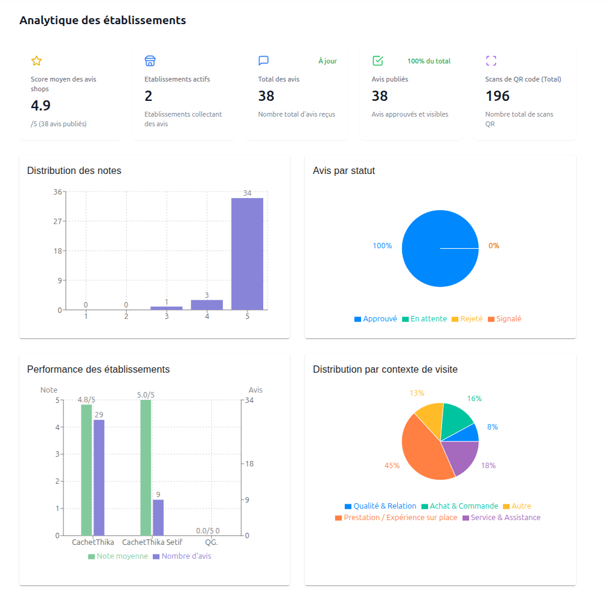Screen dimensions: 608x595
Task: Click the À jour badge on Total des avis
Action: [x=327, y=60]
